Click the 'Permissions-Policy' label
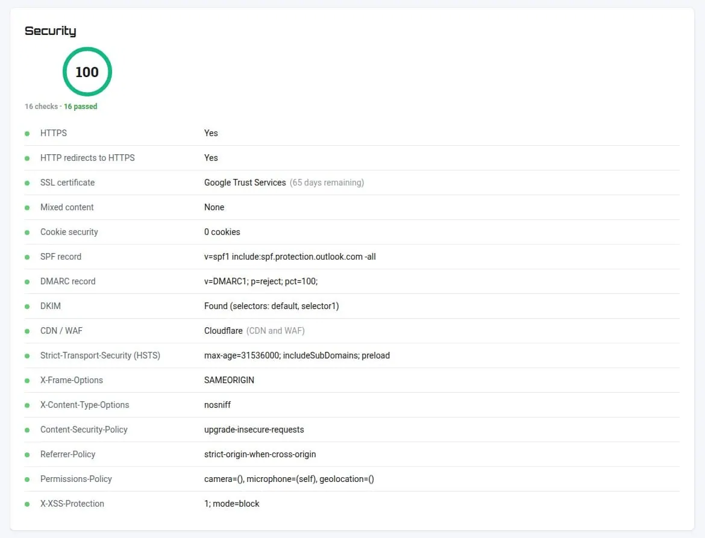Screen dimensions: 705x538 pos(76,479)
